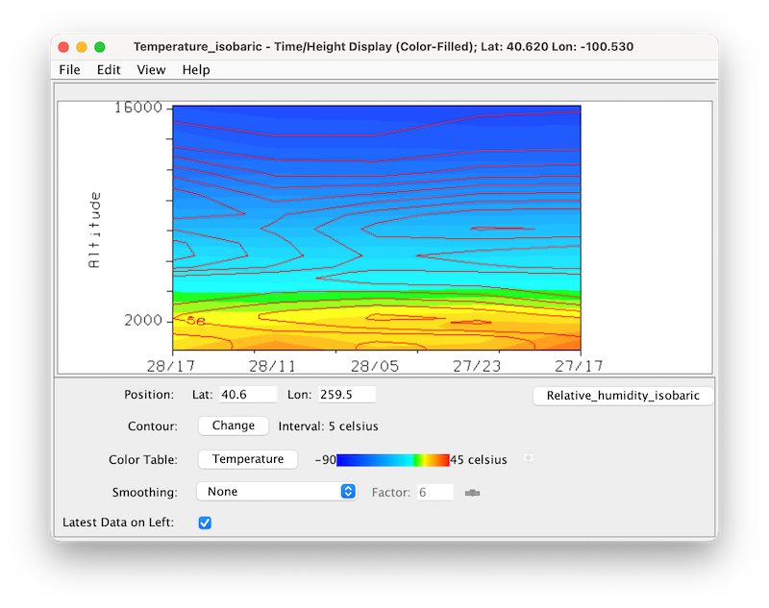This screenshot has height=608, width=769.
Task: Open the Edit menu
Action: click(108, 69)
